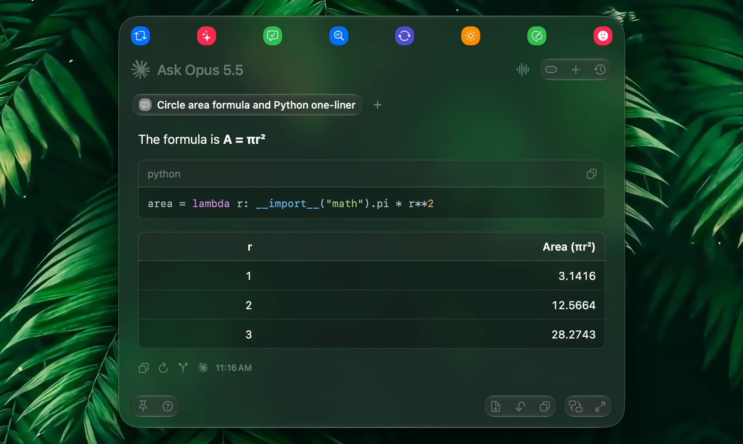The image size is (743, 444).
Task: Click the curved return arrow icon
Action: [x=520, y=406]
